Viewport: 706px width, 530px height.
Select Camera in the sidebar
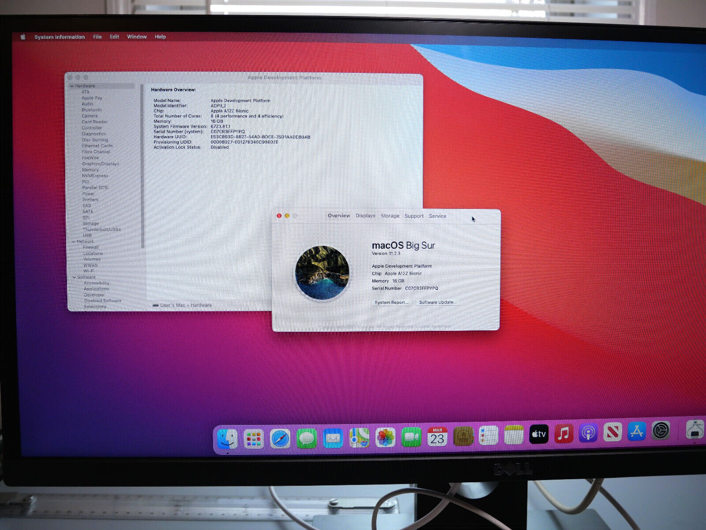click(x=90, y=116)
